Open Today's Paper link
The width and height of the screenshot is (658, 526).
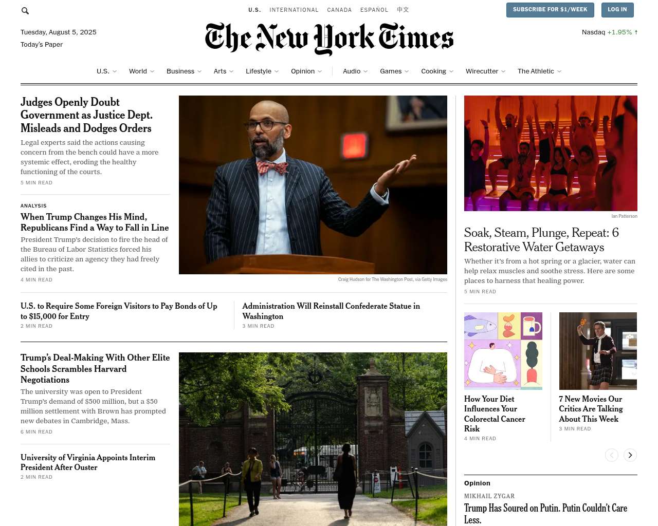[x=42, y=45]
